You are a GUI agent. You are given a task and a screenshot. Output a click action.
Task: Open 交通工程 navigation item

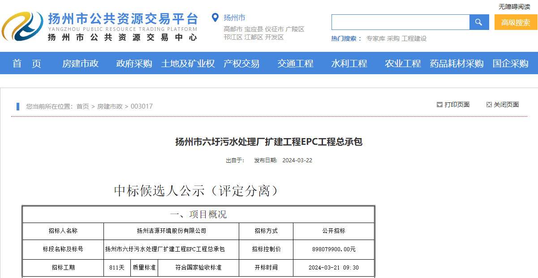[295, 63]
